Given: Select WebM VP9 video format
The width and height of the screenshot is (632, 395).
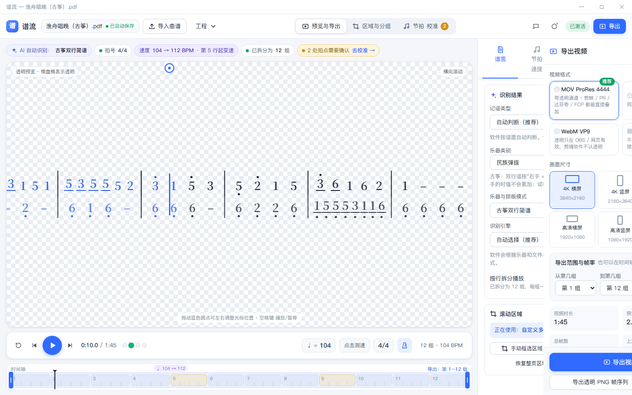Looking at the screenshot, I should pyautogui.click(x=584, y=139).
